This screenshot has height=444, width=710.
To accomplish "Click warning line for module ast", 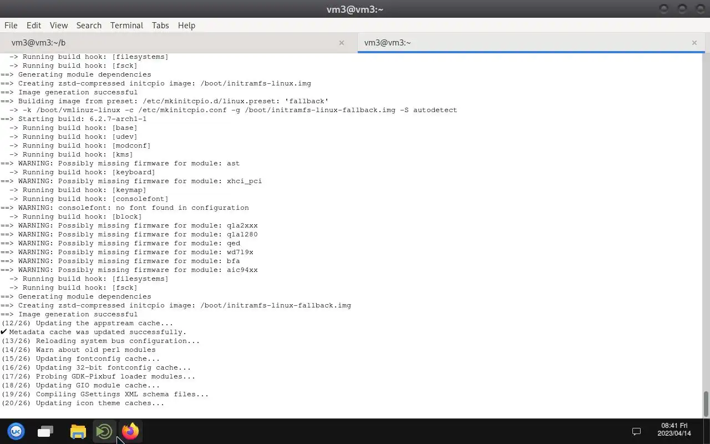I will point(120,163).
